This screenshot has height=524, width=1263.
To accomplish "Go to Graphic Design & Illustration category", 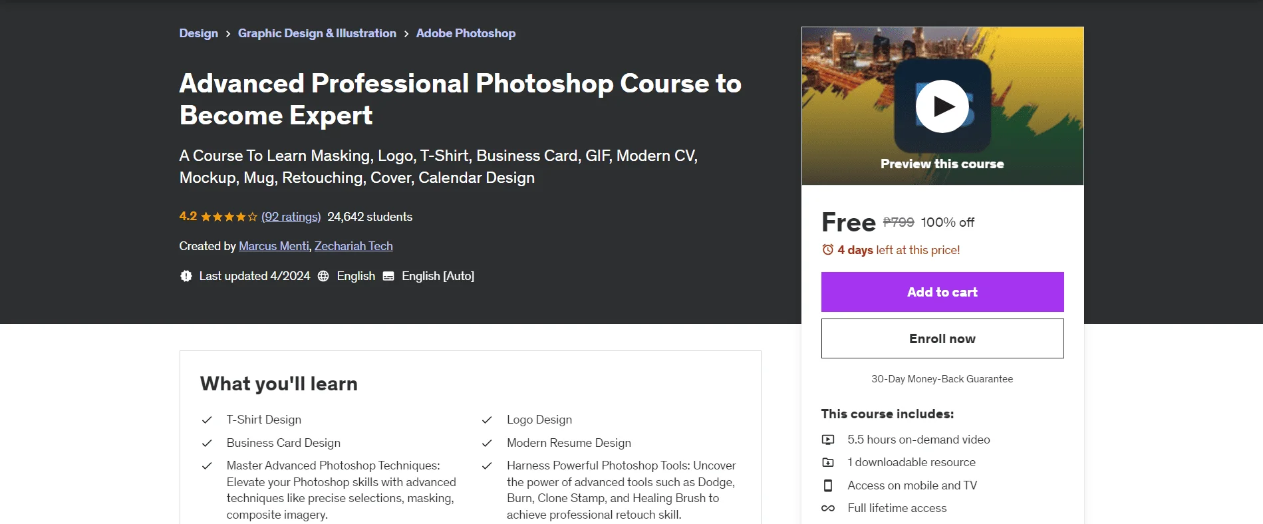I will pyautogui.click(x=317, y=33).
